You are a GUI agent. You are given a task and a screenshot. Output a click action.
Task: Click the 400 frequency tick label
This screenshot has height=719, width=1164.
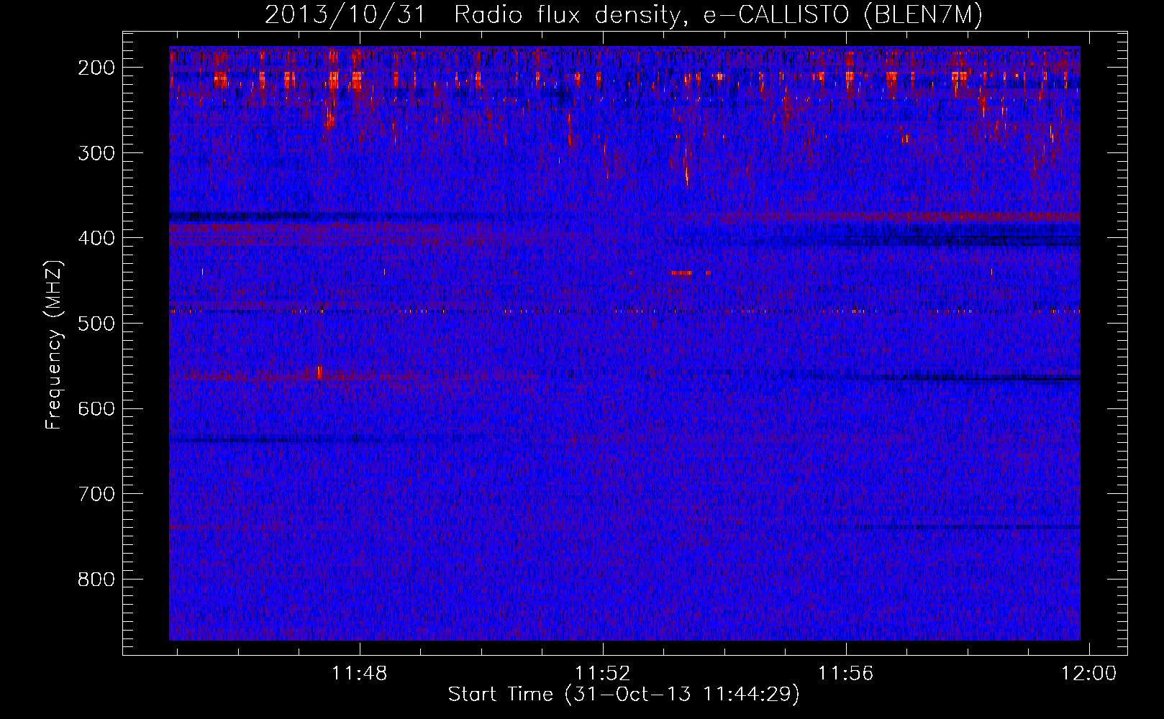point(96,238)
